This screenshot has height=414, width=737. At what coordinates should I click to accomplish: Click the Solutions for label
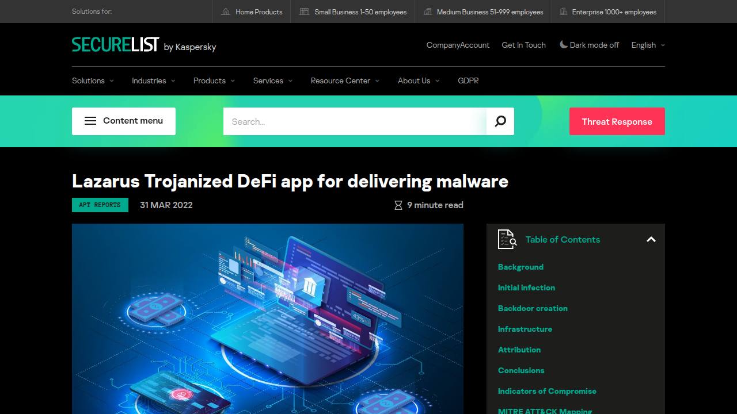pyautogui.click(x=92, y=11)
